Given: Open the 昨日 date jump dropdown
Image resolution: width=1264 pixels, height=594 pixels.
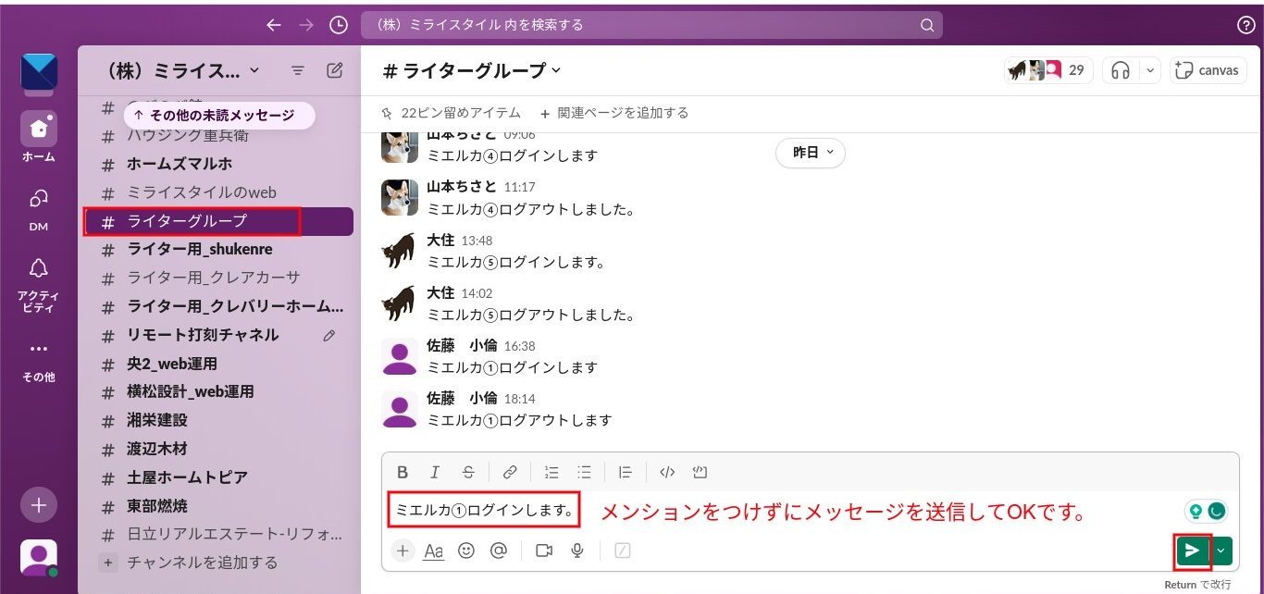Looking at the screenshot, I should (810, 153).
